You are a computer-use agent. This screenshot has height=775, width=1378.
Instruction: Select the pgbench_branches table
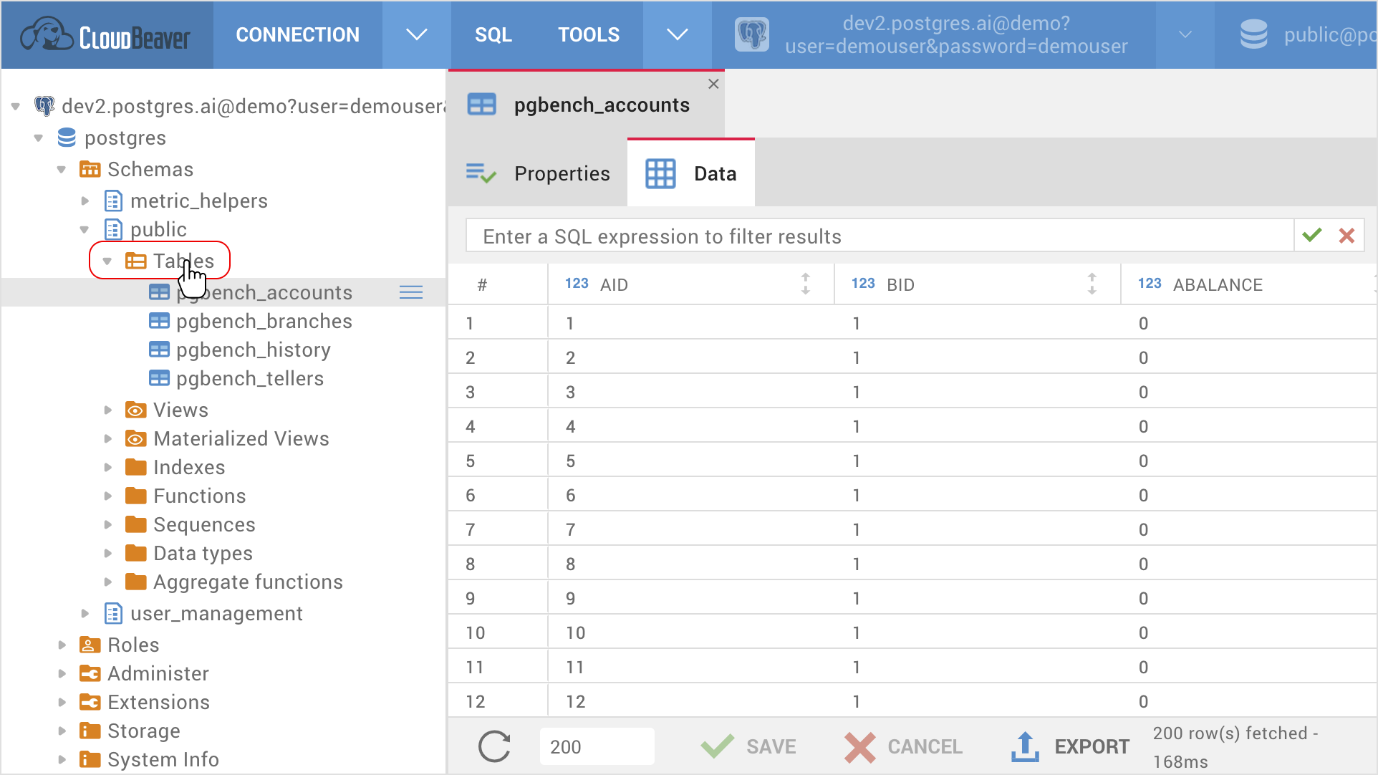click(264, 322)
